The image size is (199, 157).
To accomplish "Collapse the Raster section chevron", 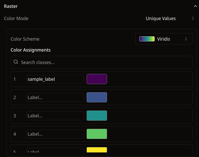I will pyautogui.click(x=195, y=6).
